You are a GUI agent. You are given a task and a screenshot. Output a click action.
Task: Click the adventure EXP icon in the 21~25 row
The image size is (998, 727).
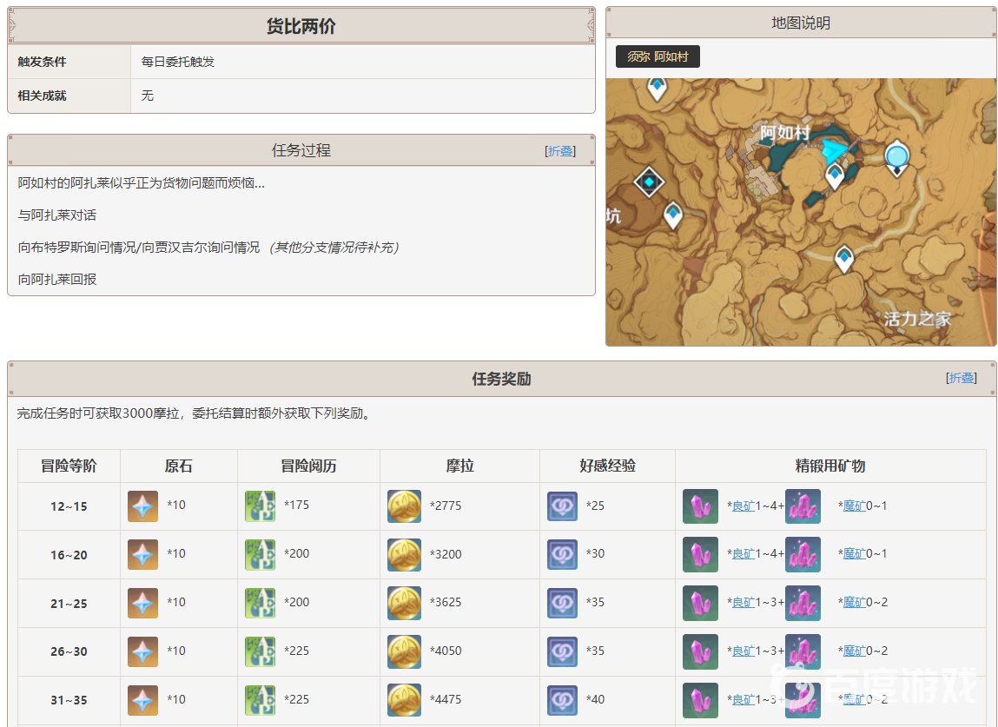[261, 603]
